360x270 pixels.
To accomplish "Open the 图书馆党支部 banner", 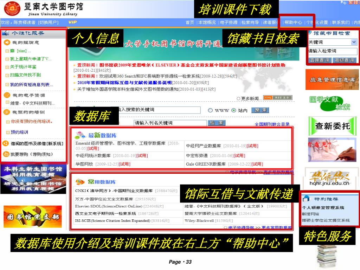I will tap(33, 217).
